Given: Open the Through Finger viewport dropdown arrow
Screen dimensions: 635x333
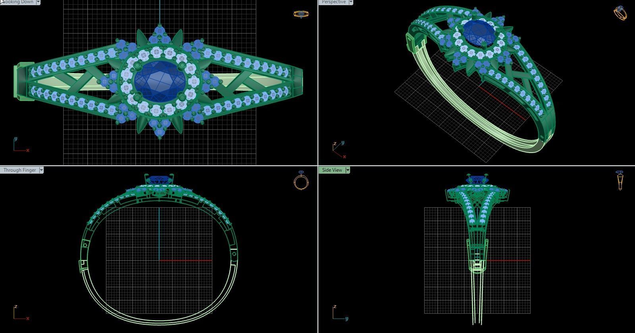Looking at the screenshot, I should 41,170.
